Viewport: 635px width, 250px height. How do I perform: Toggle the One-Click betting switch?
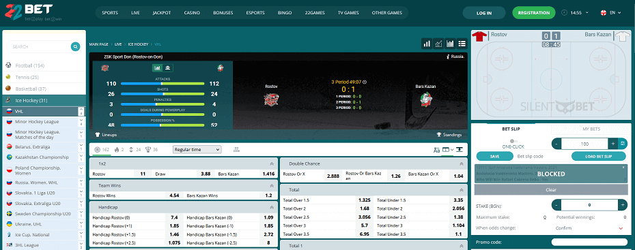coord(514,141)
